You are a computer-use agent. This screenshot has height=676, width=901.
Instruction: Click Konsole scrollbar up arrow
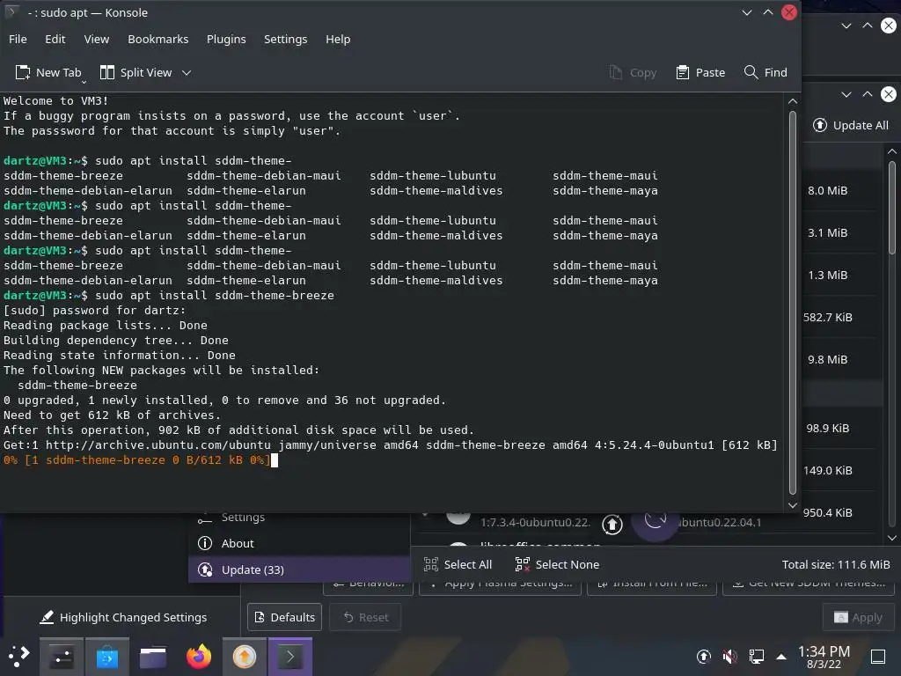click(x=793, y=101)
